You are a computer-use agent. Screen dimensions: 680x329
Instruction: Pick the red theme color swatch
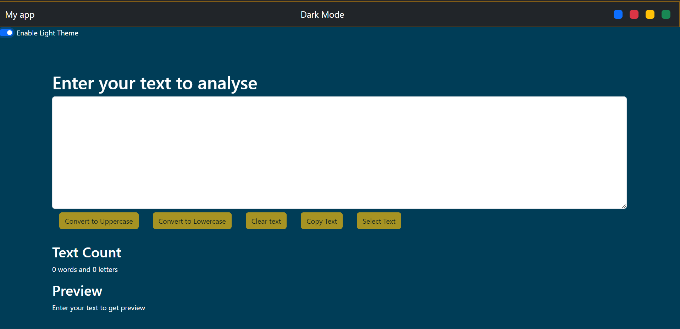(634, 15)
